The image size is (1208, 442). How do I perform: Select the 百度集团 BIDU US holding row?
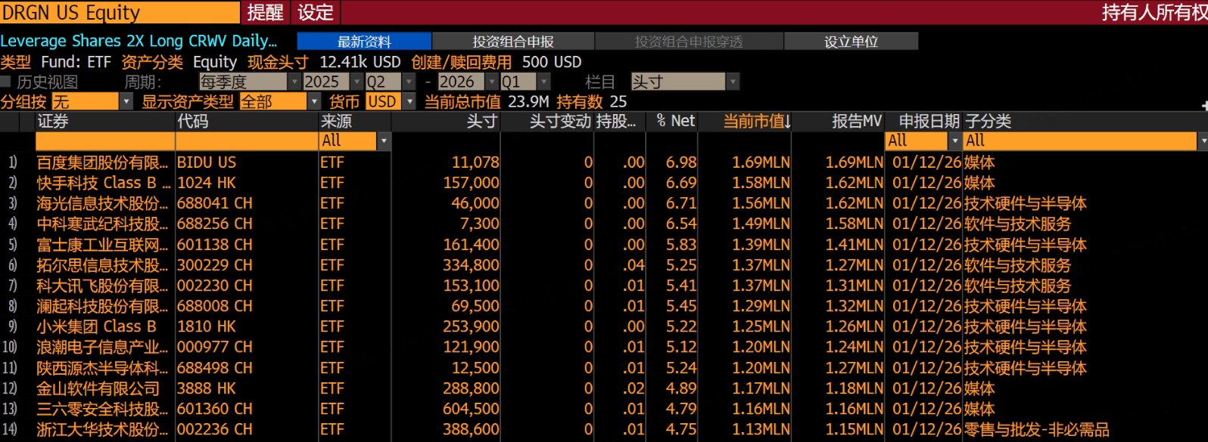click(102, 162)
